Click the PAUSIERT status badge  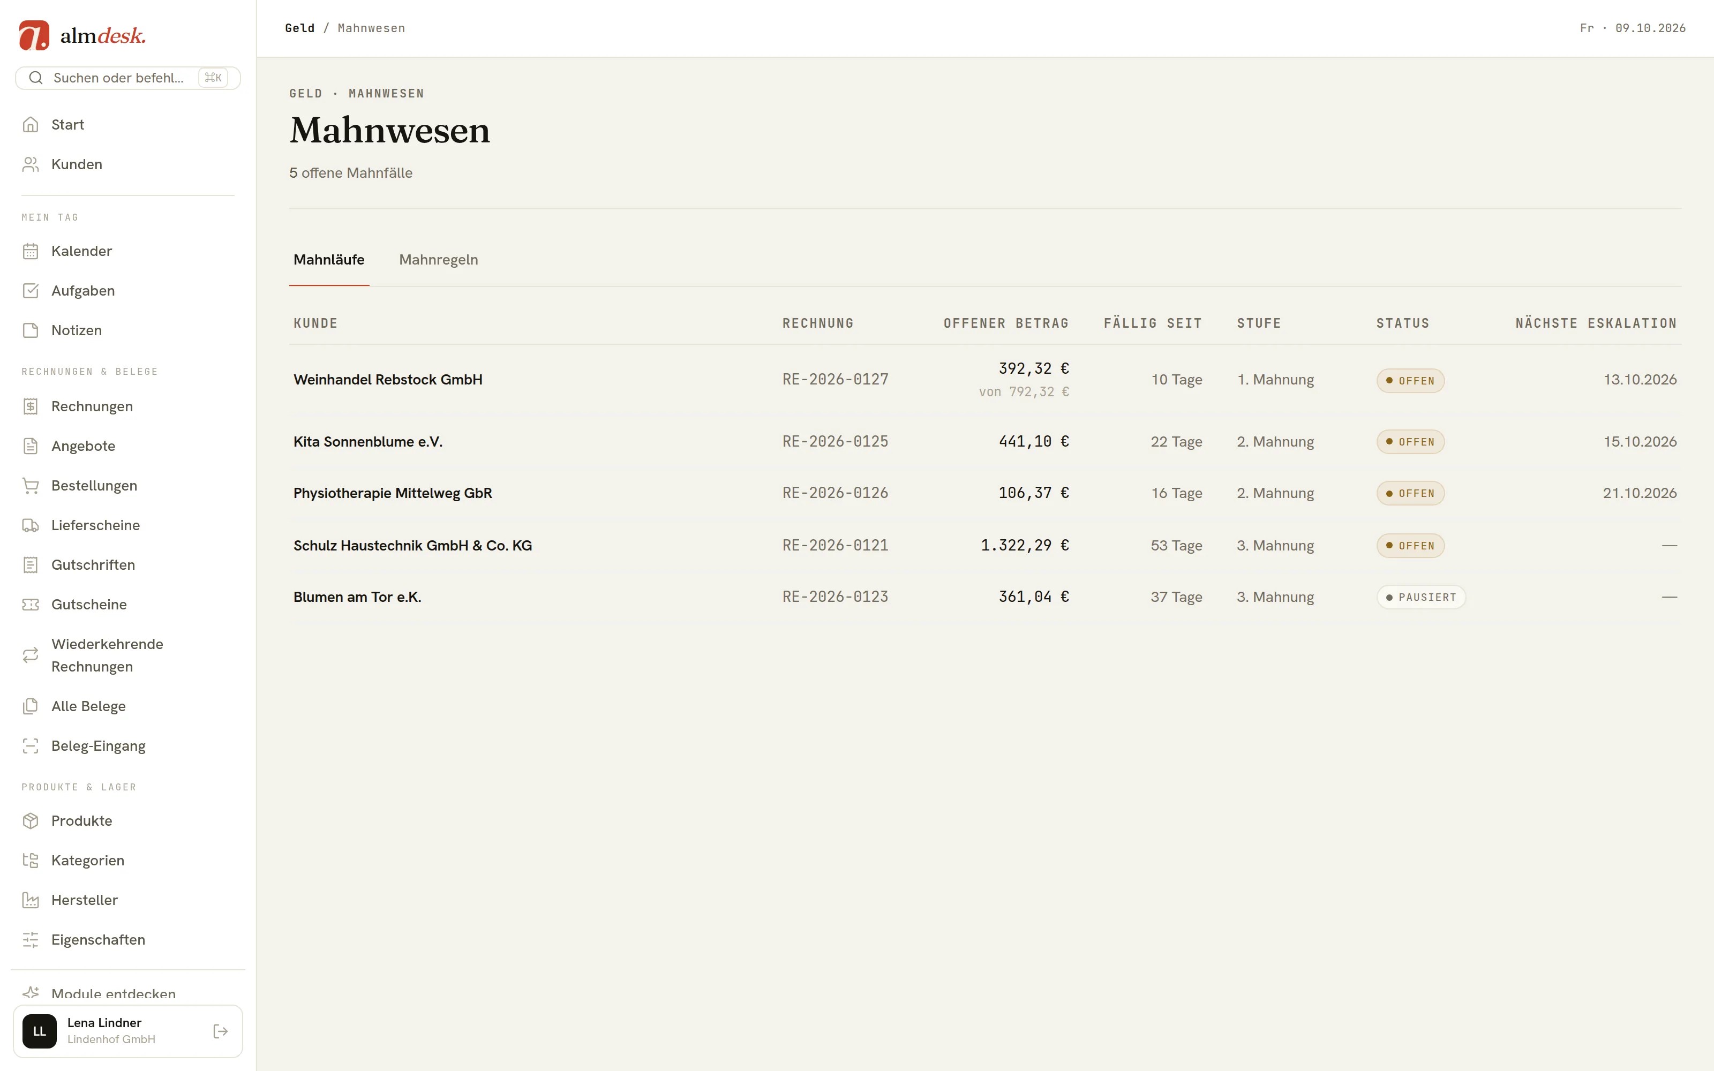pos(1421,597)
